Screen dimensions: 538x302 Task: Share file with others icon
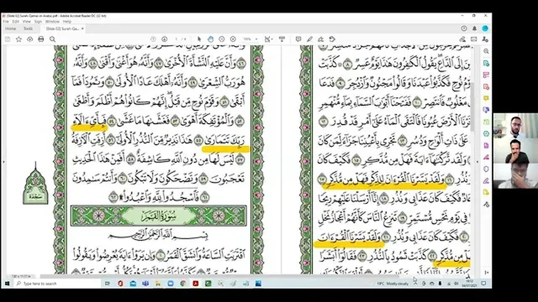[x=485, y=39]
